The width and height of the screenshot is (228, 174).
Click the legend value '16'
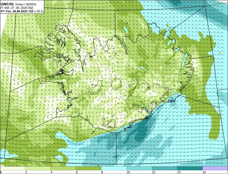(x=204, y=172)
